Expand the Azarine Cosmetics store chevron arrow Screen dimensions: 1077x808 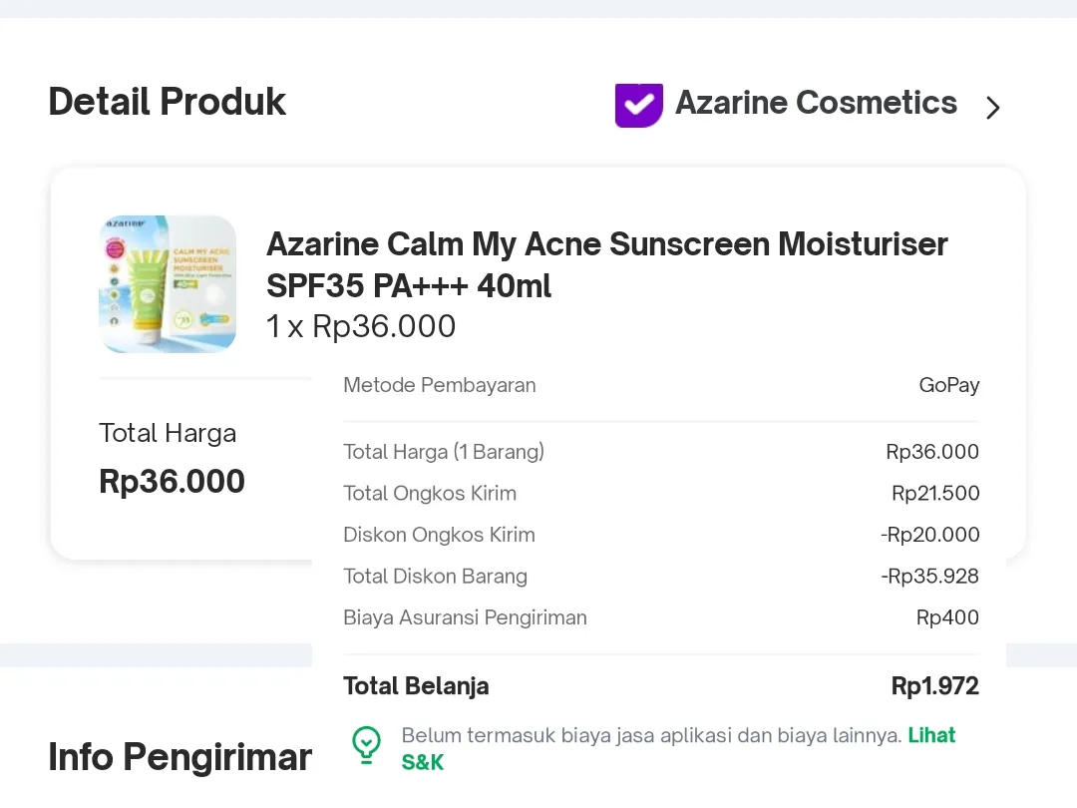click(x=992, y=108)
